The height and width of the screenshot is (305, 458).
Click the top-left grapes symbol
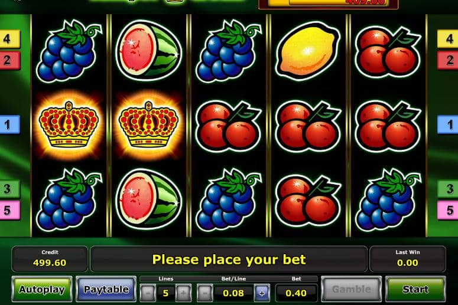point(69,51)
